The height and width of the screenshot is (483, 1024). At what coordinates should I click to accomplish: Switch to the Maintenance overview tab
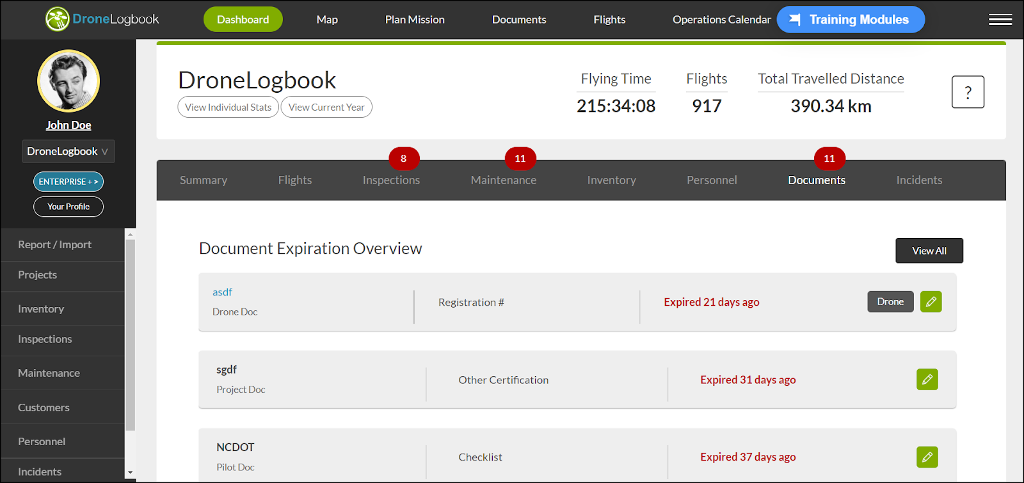click(x=504, y=180)
